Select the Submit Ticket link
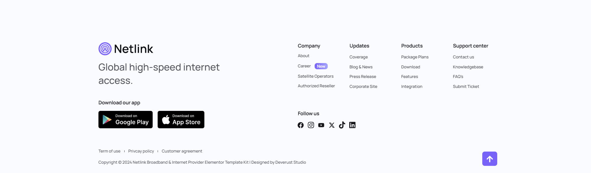The width and height of the screenshot is (591, 173). [466, 87]
